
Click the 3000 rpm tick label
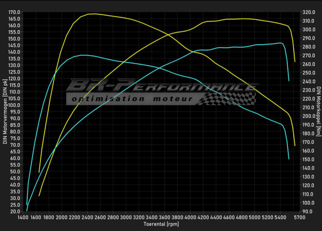126,217
